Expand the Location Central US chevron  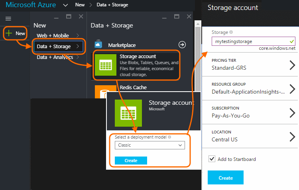pos(292,137)
